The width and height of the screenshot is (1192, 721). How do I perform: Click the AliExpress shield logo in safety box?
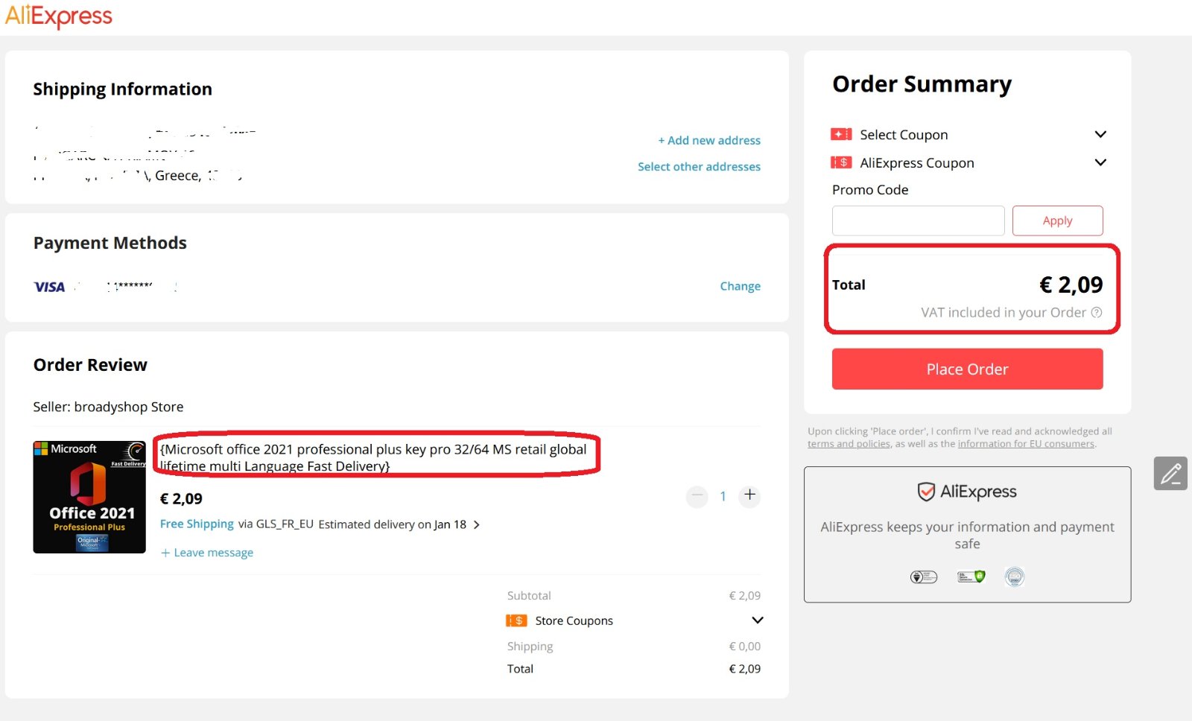coord(967,492)
